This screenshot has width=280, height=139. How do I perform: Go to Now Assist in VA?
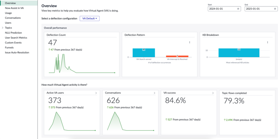(x=14, y=8)
